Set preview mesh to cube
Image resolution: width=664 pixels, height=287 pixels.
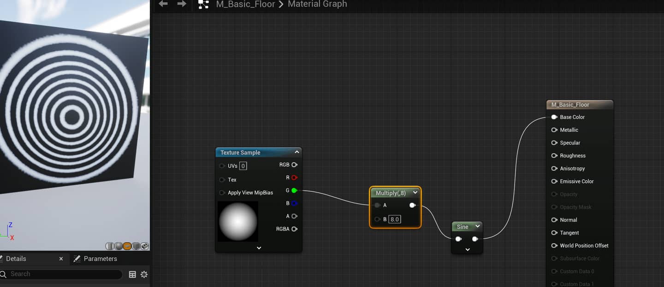tap(136, 246)
